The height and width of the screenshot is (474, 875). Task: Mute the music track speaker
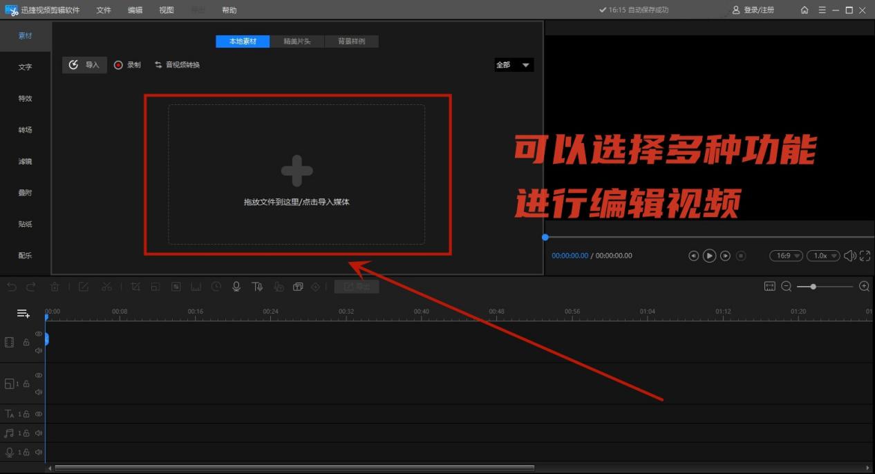tap(39, 433)
